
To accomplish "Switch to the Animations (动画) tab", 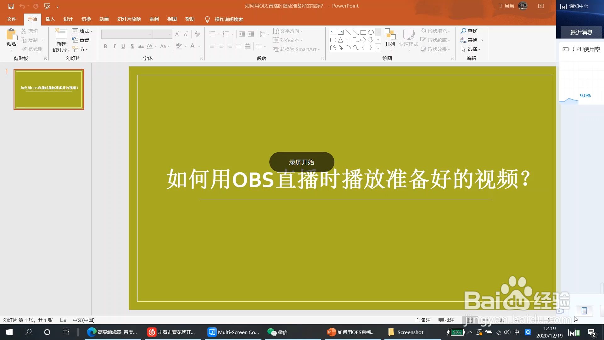I will 104,19.
